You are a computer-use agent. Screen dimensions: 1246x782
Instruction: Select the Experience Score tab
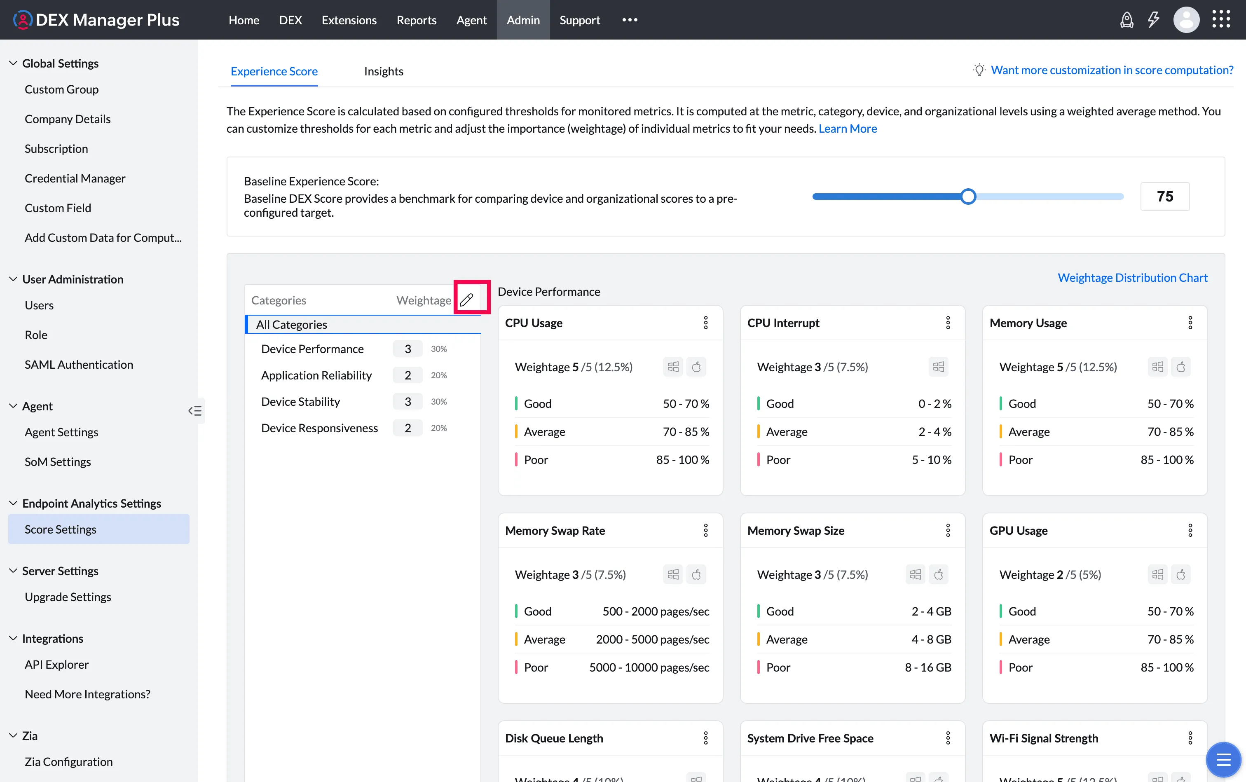274,71
